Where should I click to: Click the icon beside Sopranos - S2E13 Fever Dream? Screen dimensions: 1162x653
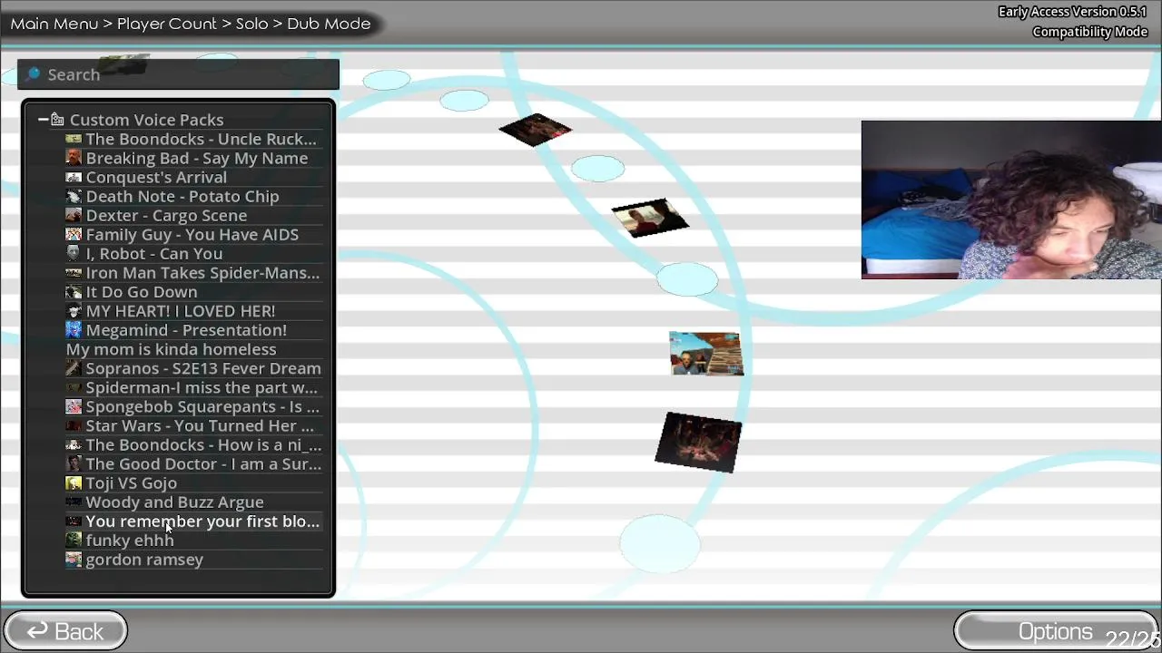click(74, 368)
